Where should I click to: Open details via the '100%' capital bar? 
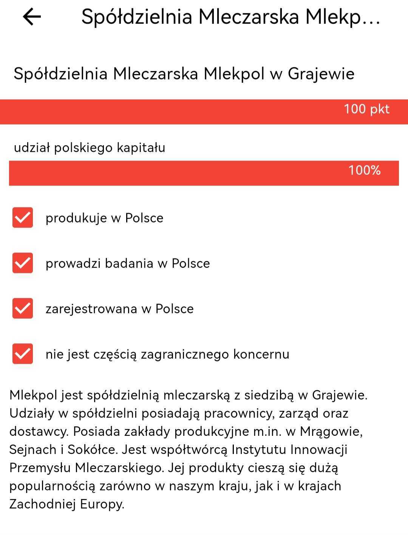(x=204, y=173)
